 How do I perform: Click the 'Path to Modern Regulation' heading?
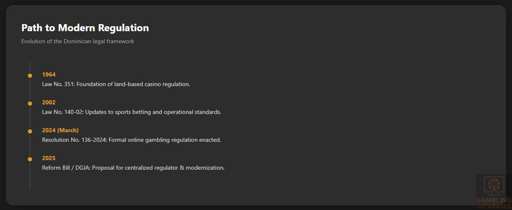click(85, 28)
